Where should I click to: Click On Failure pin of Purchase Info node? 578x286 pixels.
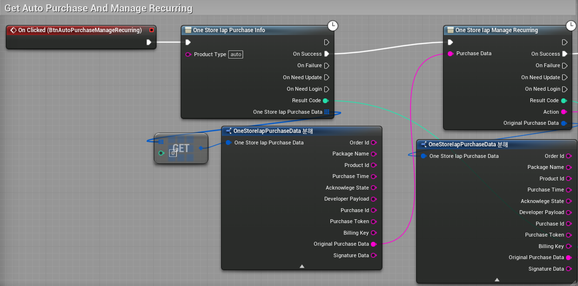[327, 66]
